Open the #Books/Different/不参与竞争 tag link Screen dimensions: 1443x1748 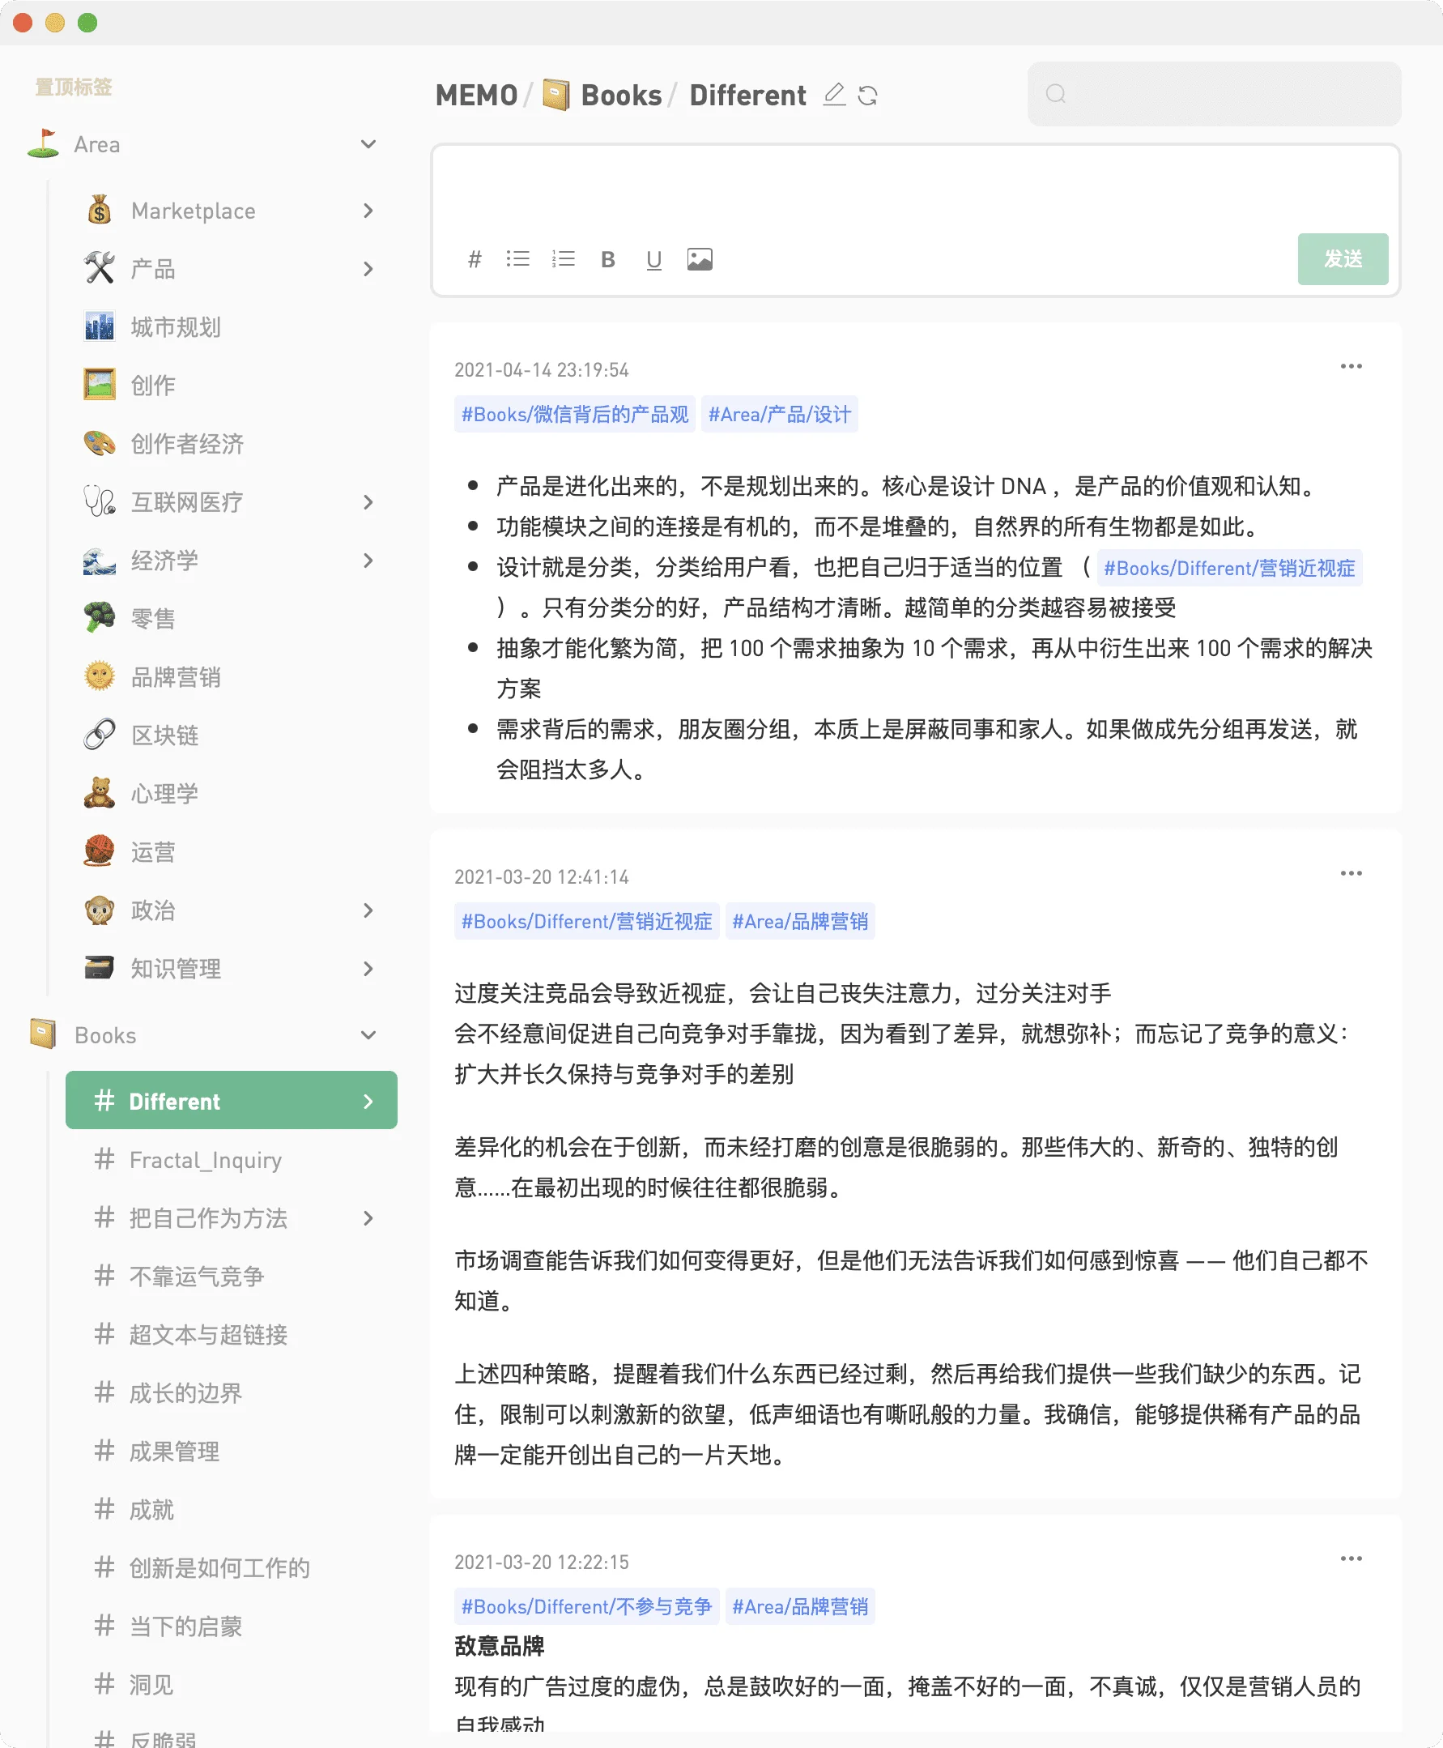pyautogui.click(x=586, y=1606)
